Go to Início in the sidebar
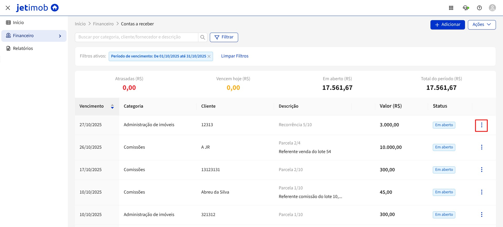Viewport: 503px width, 227px height. [18, 23]
